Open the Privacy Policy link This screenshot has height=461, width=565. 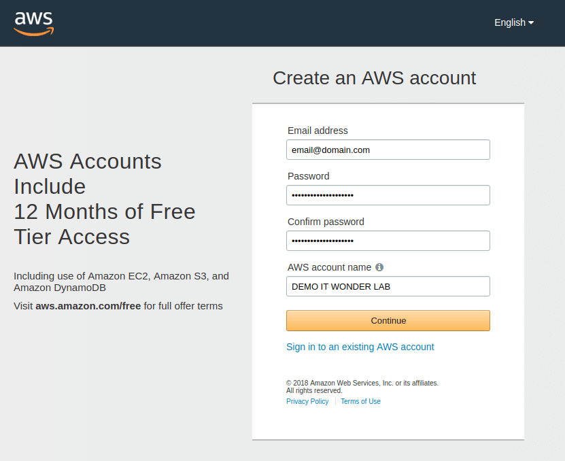(x=307, y=401)
